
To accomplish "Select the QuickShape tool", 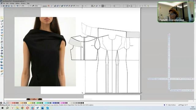I will [x=2, y=36].
